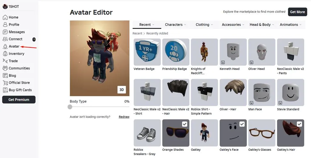
Task: Open the Trade sidebar icon
Action: click(5, 61)
